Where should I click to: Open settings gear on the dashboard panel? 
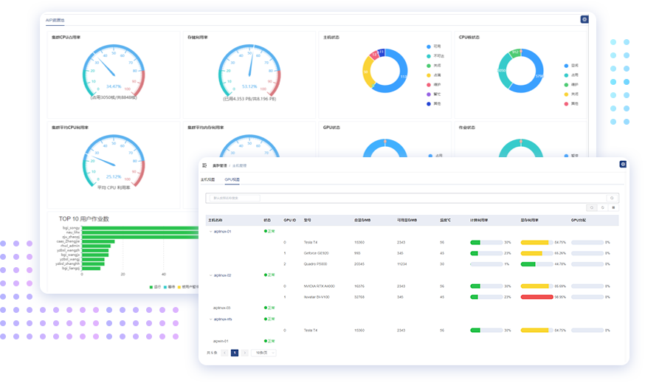tap(584, 20)
